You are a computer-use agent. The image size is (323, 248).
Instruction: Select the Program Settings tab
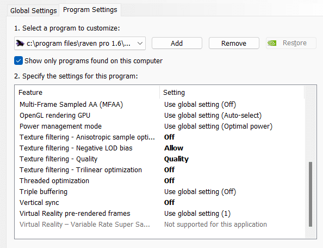(90, 10)
